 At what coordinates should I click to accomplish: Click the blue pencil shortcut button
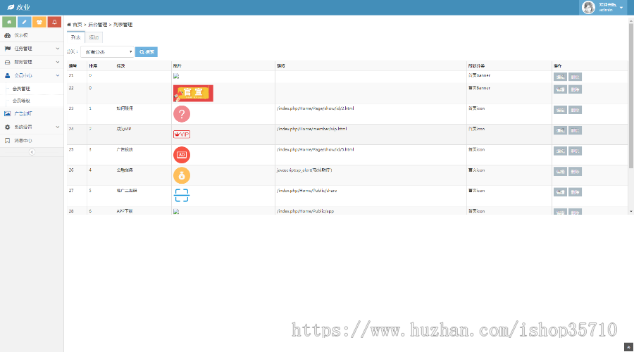[x=24, y=22]
